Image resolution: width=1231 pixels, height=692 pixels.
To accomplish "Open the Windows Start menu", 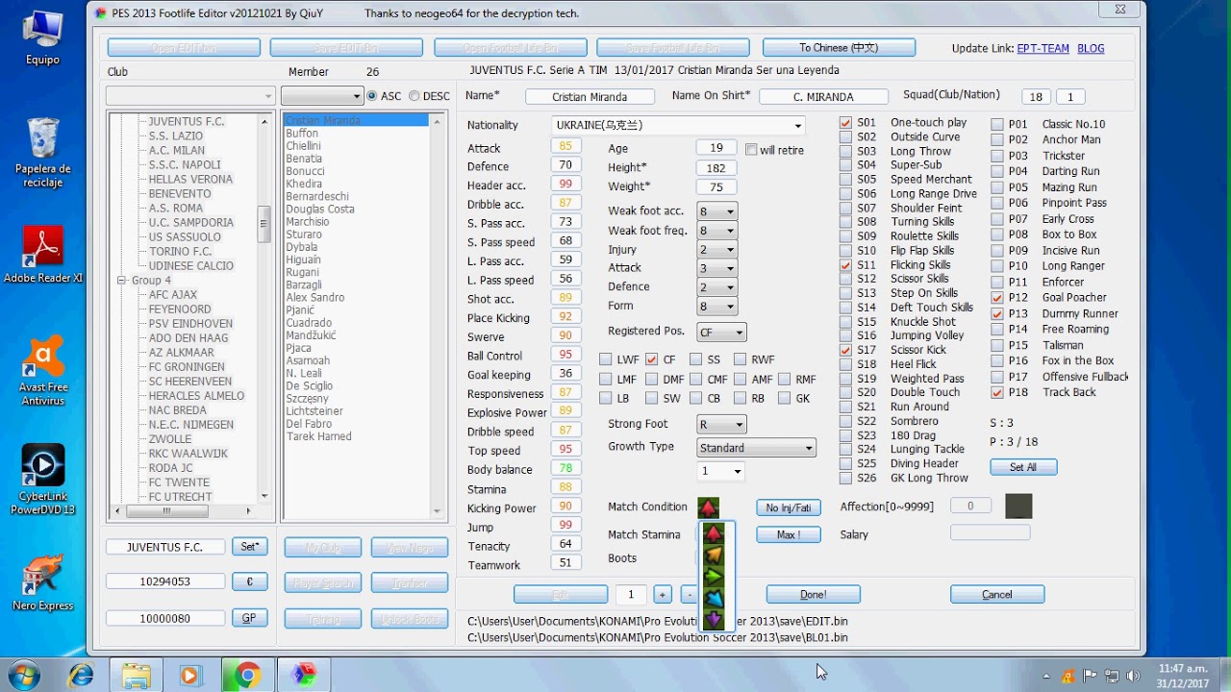I will [x=22, y=675].
